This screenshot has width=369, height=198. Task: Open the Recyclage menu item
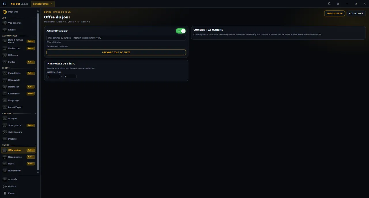19,100
